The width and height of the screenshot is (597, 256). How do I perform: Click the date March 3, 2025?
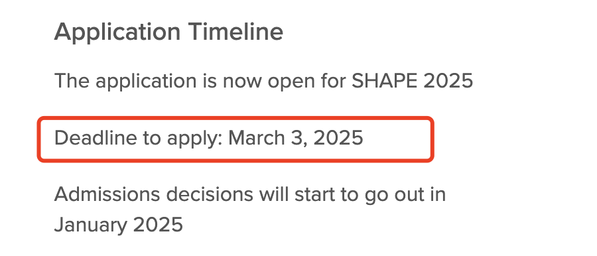(x=295, y=138)
